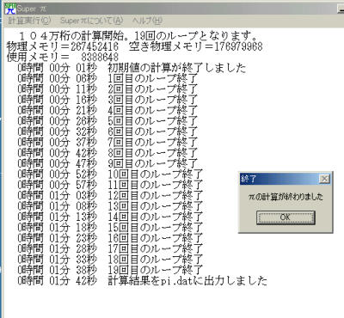
Task: Click the message πの計算が終わりました
Action: point(286,197)
